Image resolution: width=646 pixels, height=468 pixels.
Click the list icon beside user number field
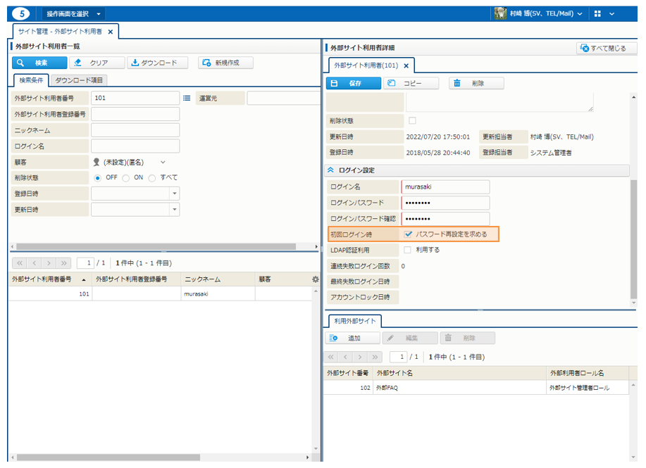pyautogui.click(x=187, y=99)
